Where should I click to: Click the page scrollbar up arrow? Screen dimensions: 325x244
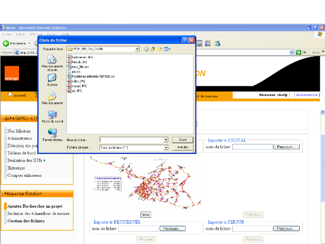(x=322, y=112)
